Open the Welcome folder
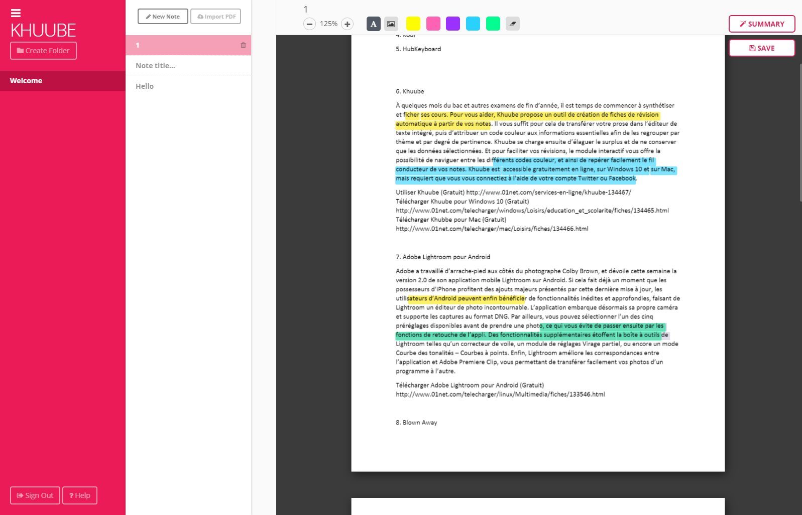This screenshot has width=802, height=515. [26, 81]
